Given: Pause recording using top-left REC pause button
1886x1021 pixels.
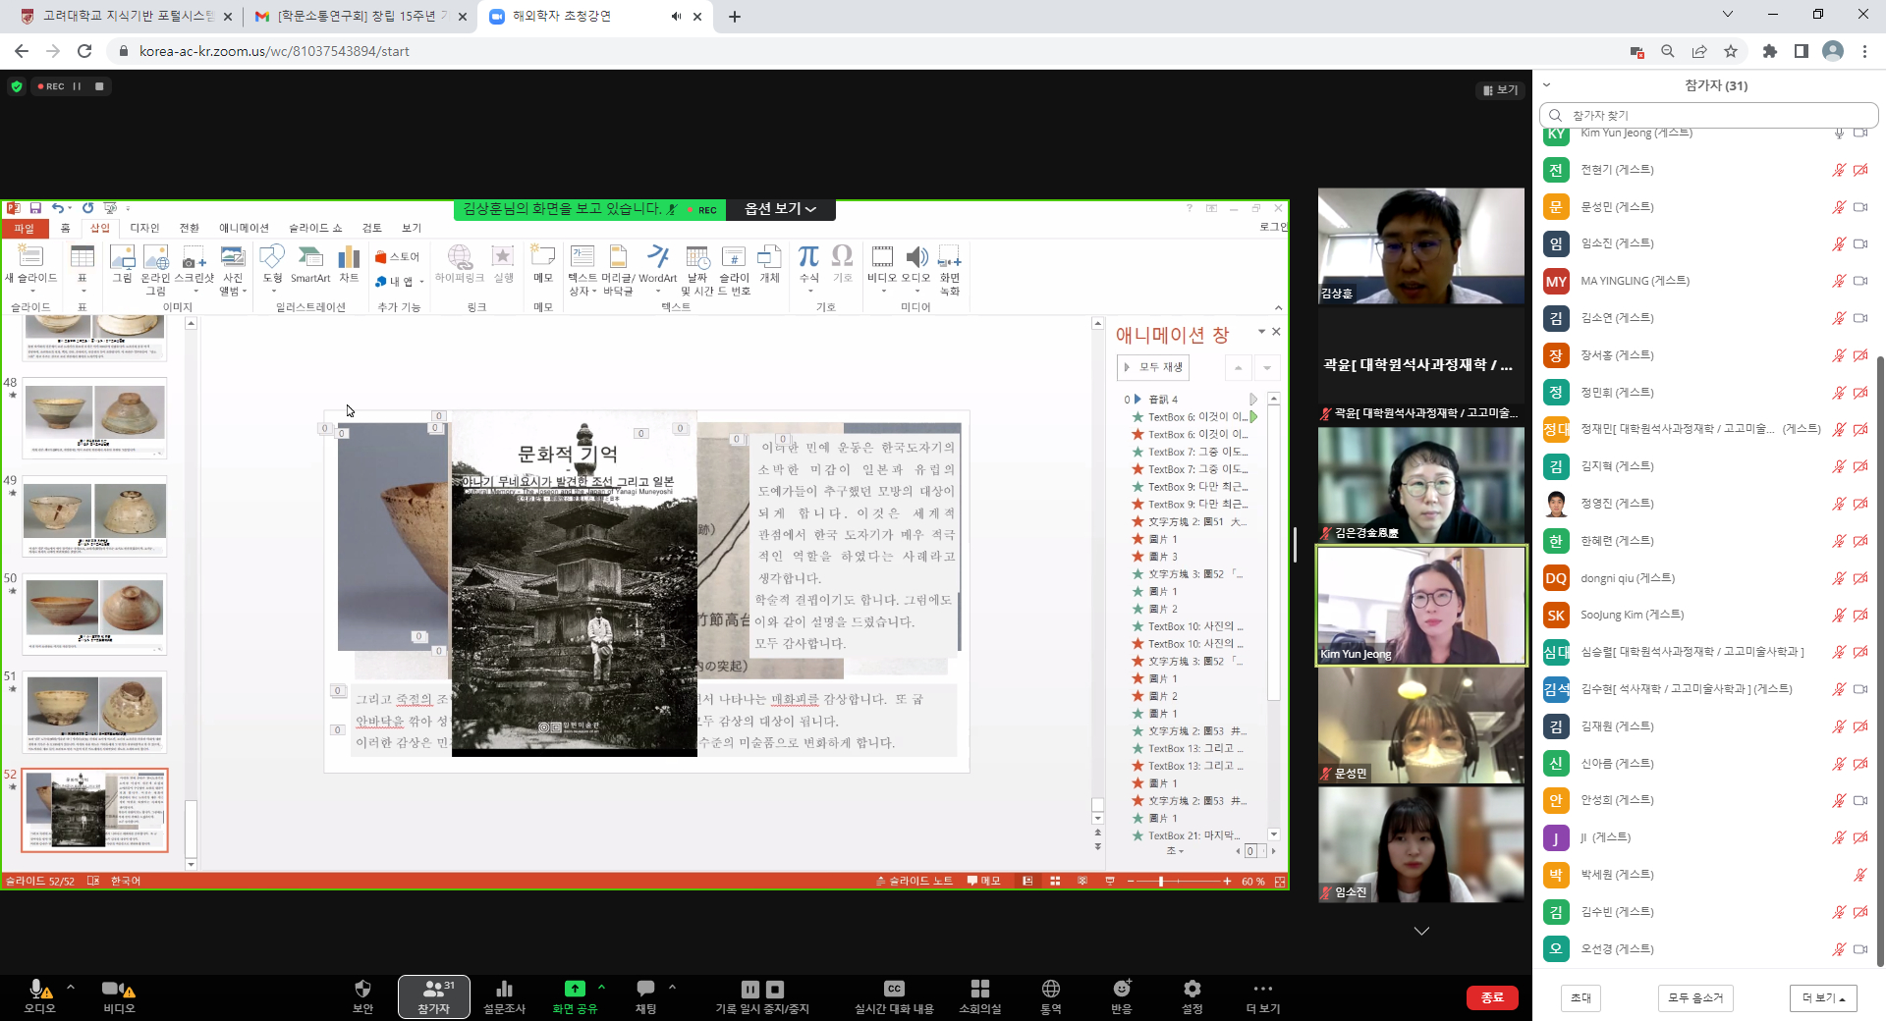Looking at the screenshot, I should tap(78, 86).
